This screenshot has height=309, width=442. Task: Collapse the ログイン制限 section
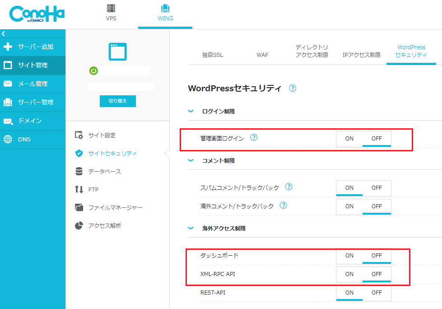tap(191, 111)
